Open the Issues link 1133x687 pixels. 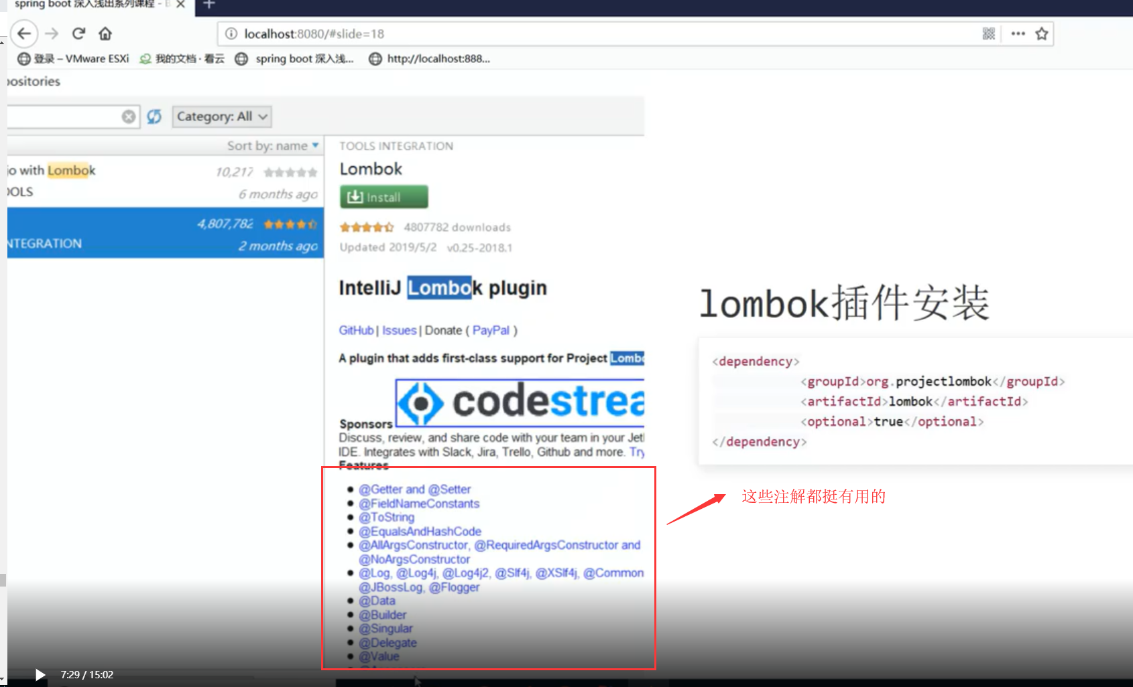click(399, 330)
